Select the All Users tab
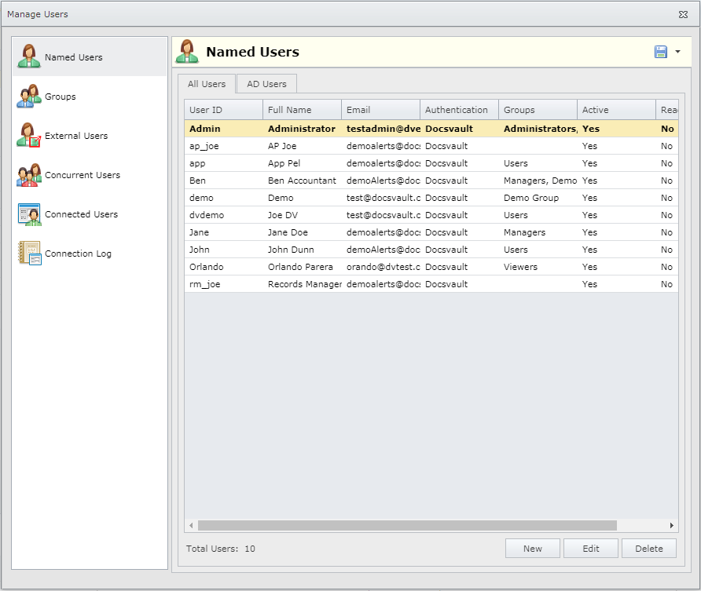The image size is (701, 591). tap(206, 84)
